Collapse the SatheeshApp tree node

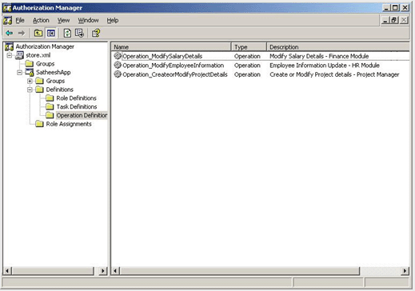pyautogui.click(x=20, y=73)
